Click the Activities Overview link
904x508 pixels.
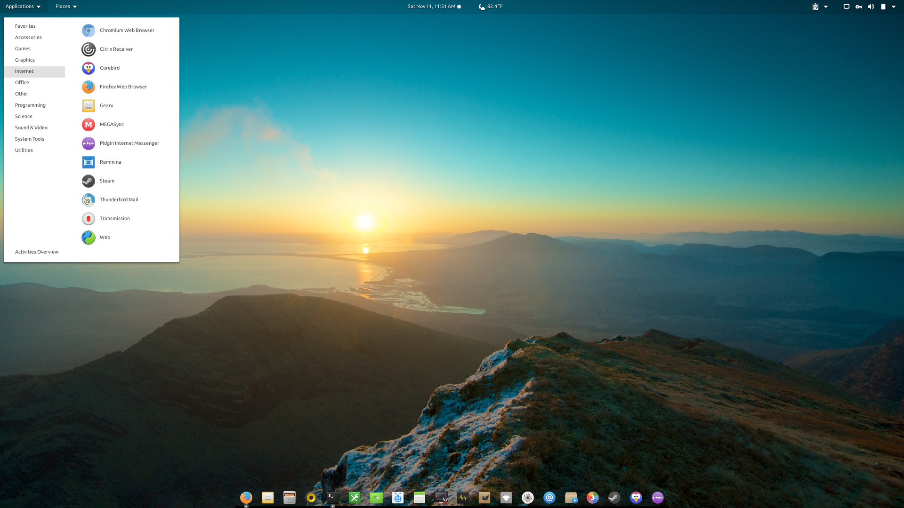(x=37, y=252)
